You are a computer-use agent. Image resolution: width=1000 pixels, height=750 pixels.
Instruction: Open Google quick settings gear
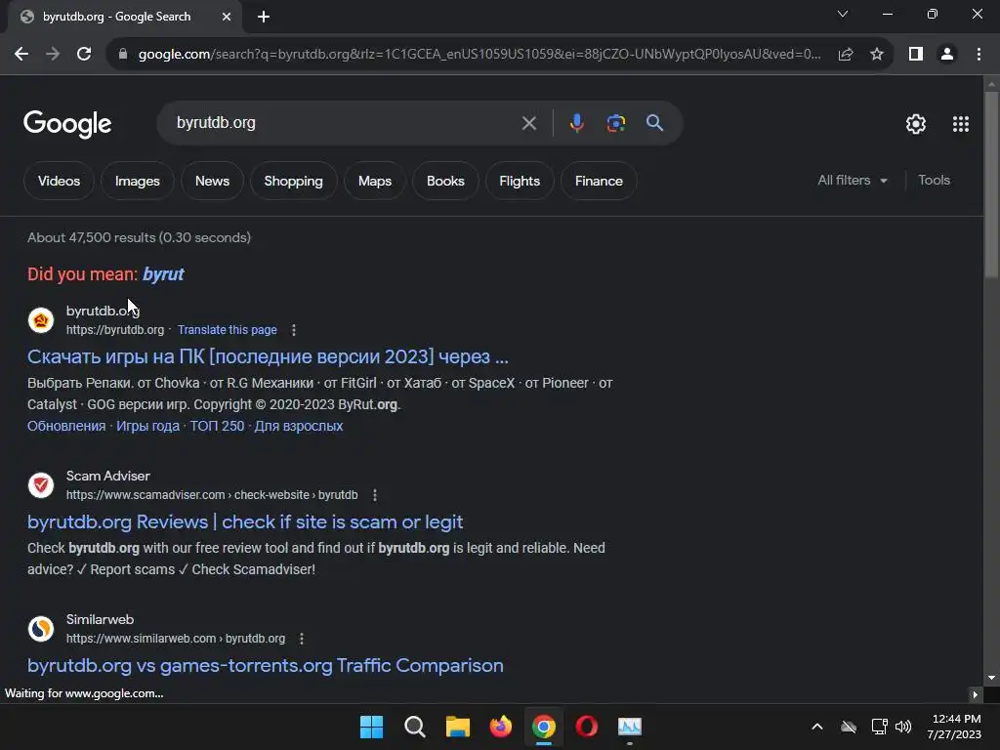coord(916,124)
